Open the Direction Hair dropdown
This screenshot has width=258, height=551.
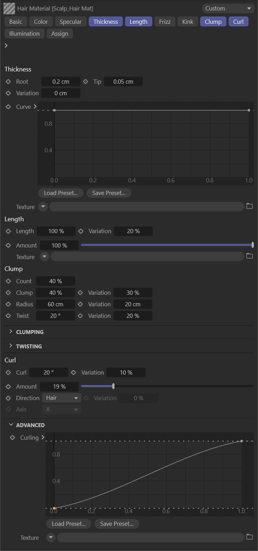click(62, 398)
